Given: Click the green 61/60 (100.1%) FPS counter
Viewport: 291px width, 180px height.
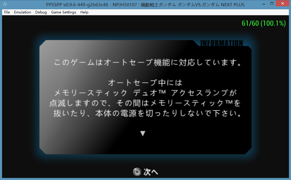Looking at the screenshot, I should pos(264,23).
